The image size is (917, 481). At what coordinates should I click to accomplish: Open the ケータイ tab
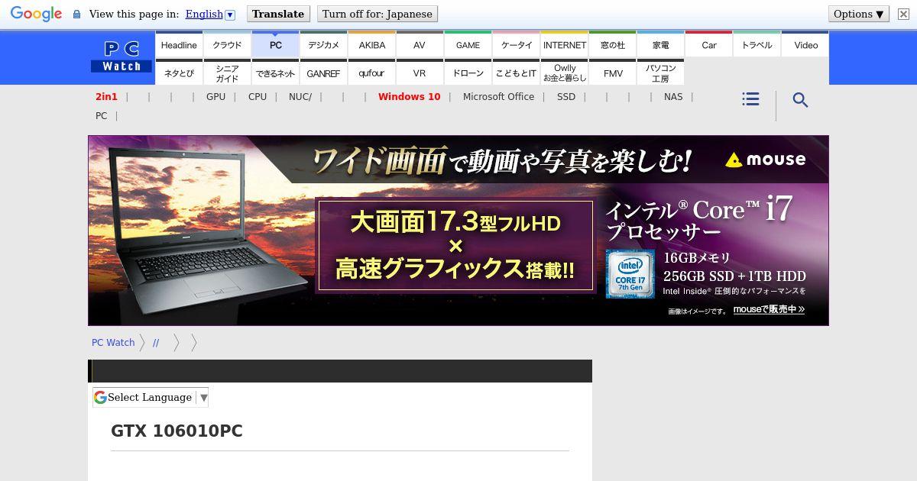click(x=516, y=44)
